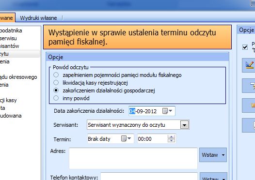Viewport: 255px width, 180px height.
Task: Select reason zakończeniem działalności gospodarczej
Action: tap(56, 90)
